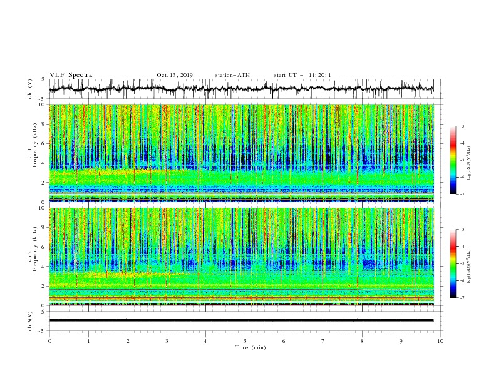Click the time axis tick label "7"
Viewport: 496px width, 383px height.
pos(323,341)
